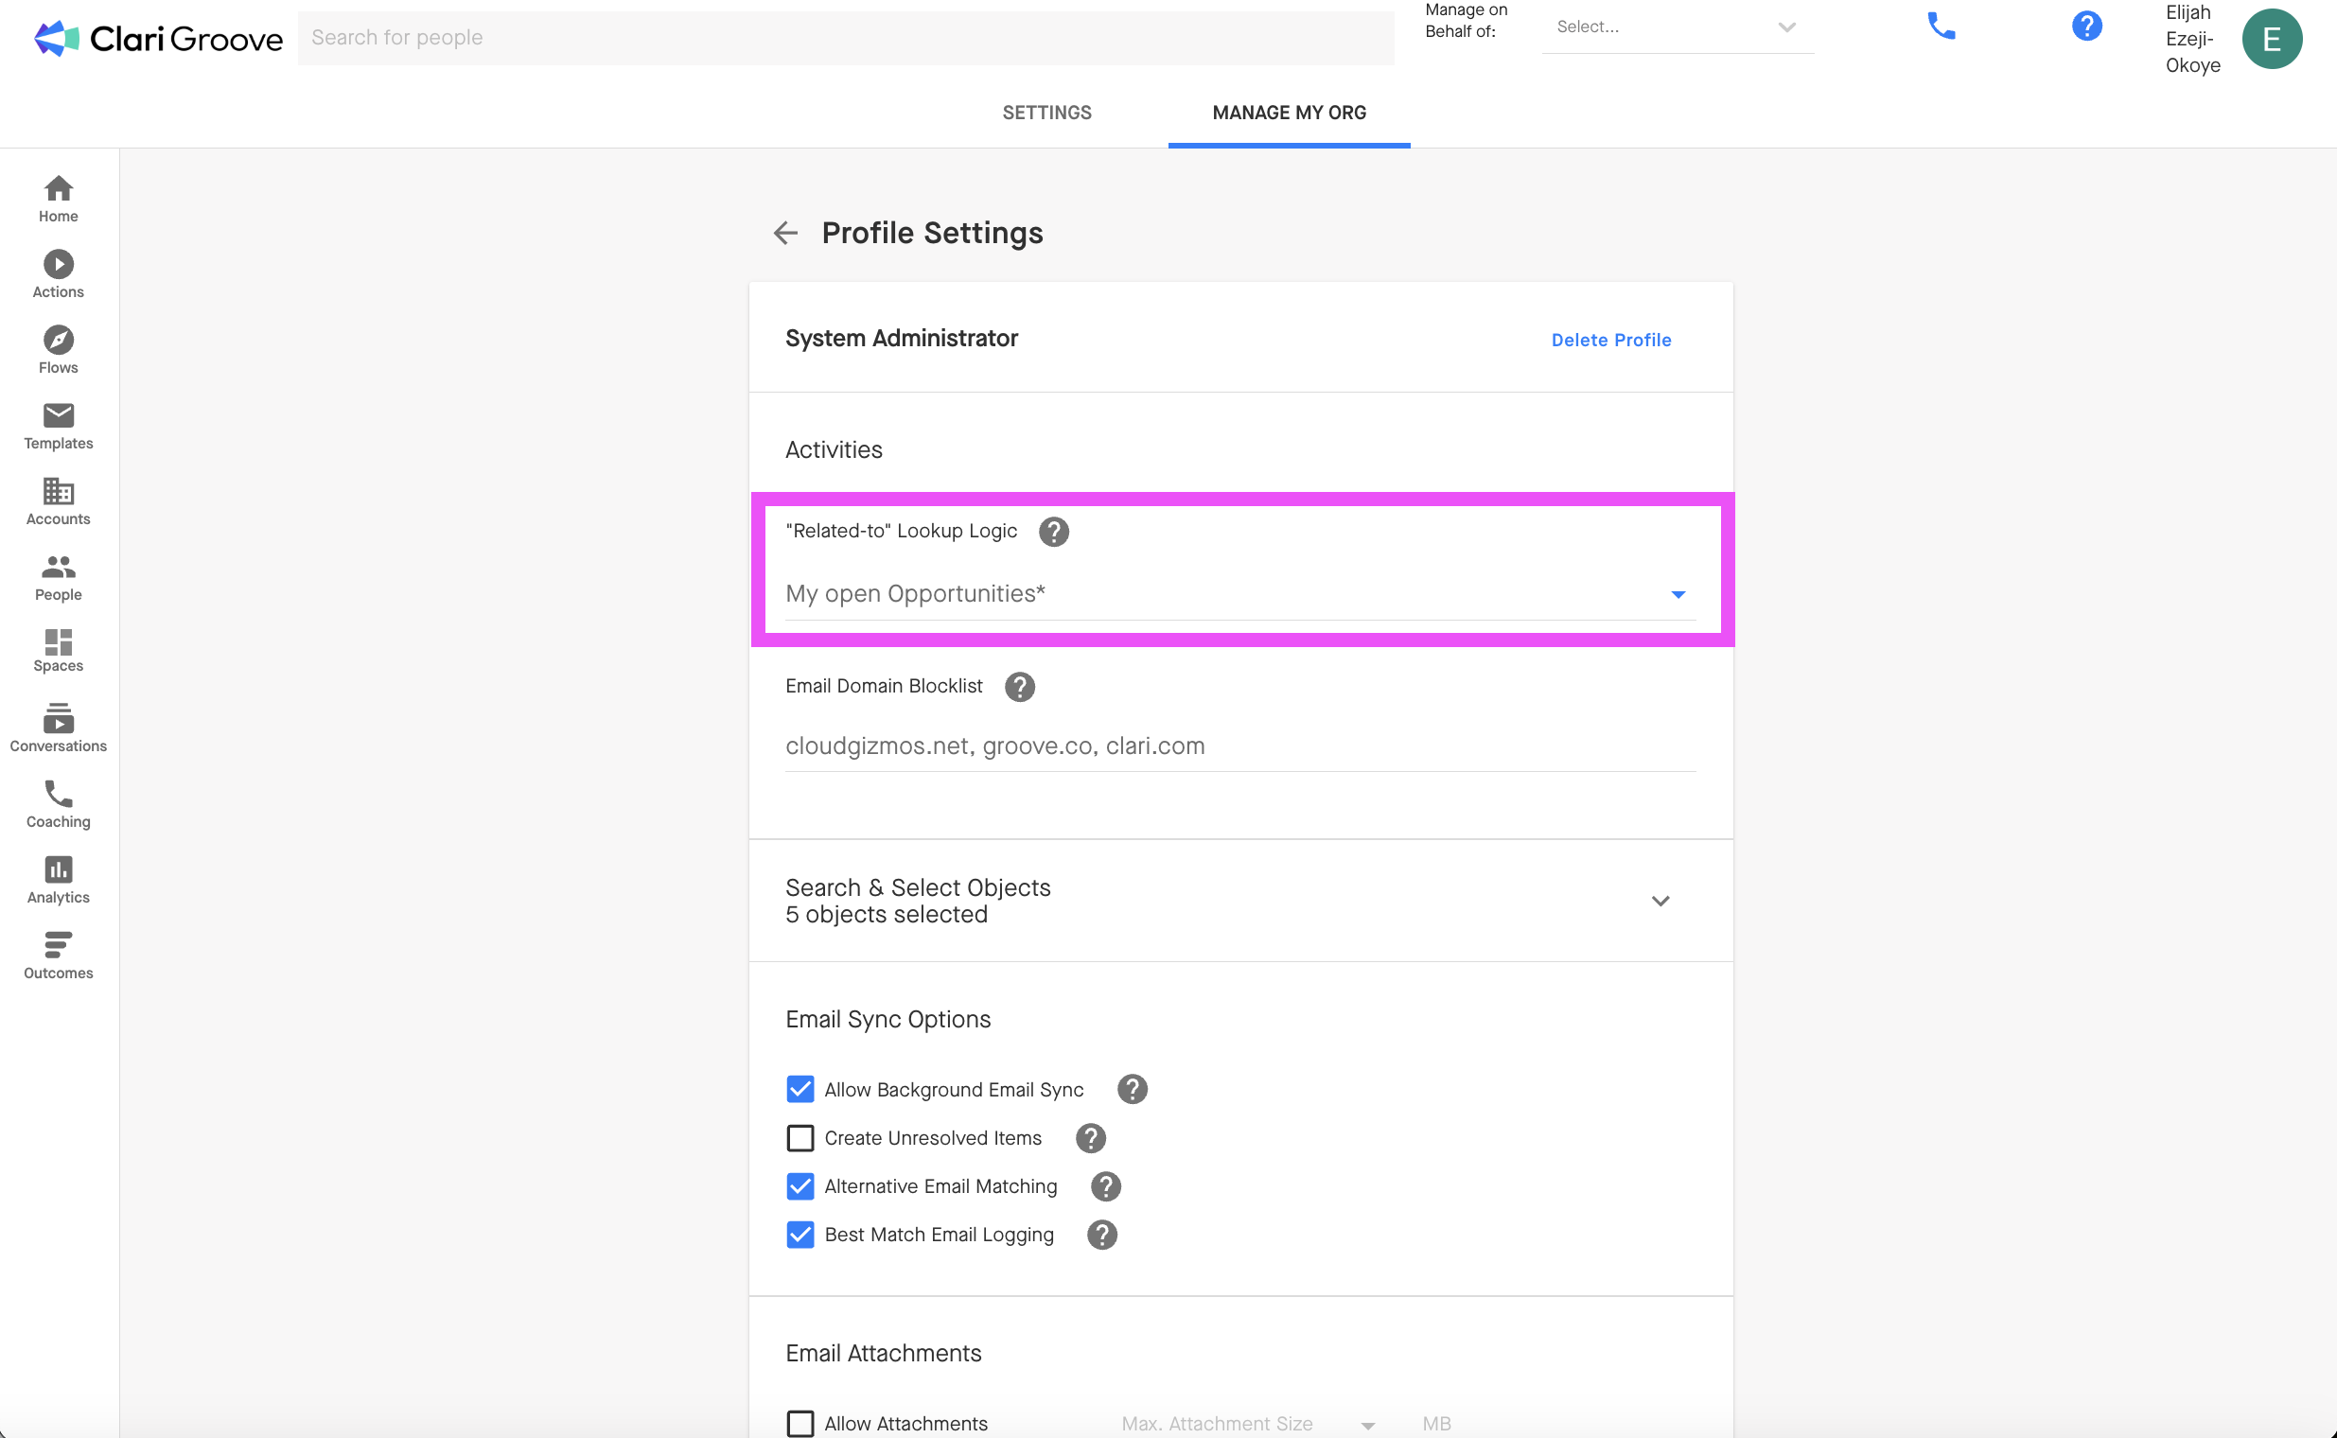This screenshot has height=1438, width=2337.
Task: Show help for Create Unresolved Items
Action: click(x=1090, y=1138)
